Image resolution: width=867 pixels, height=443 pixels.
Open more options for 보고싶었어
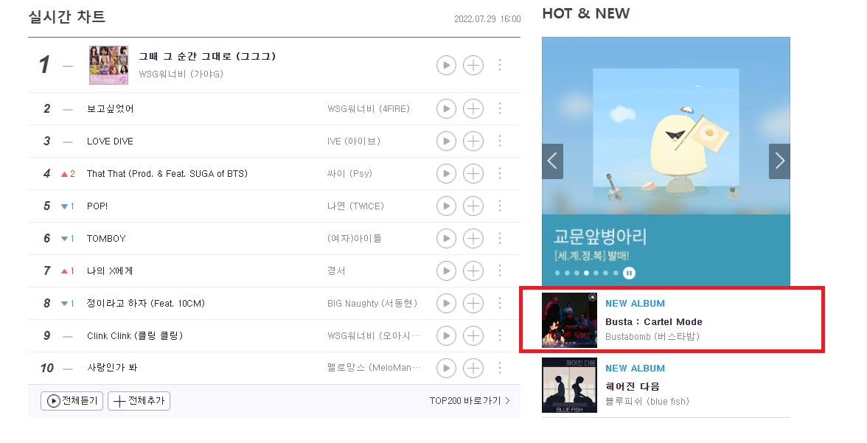pos(500,108)
